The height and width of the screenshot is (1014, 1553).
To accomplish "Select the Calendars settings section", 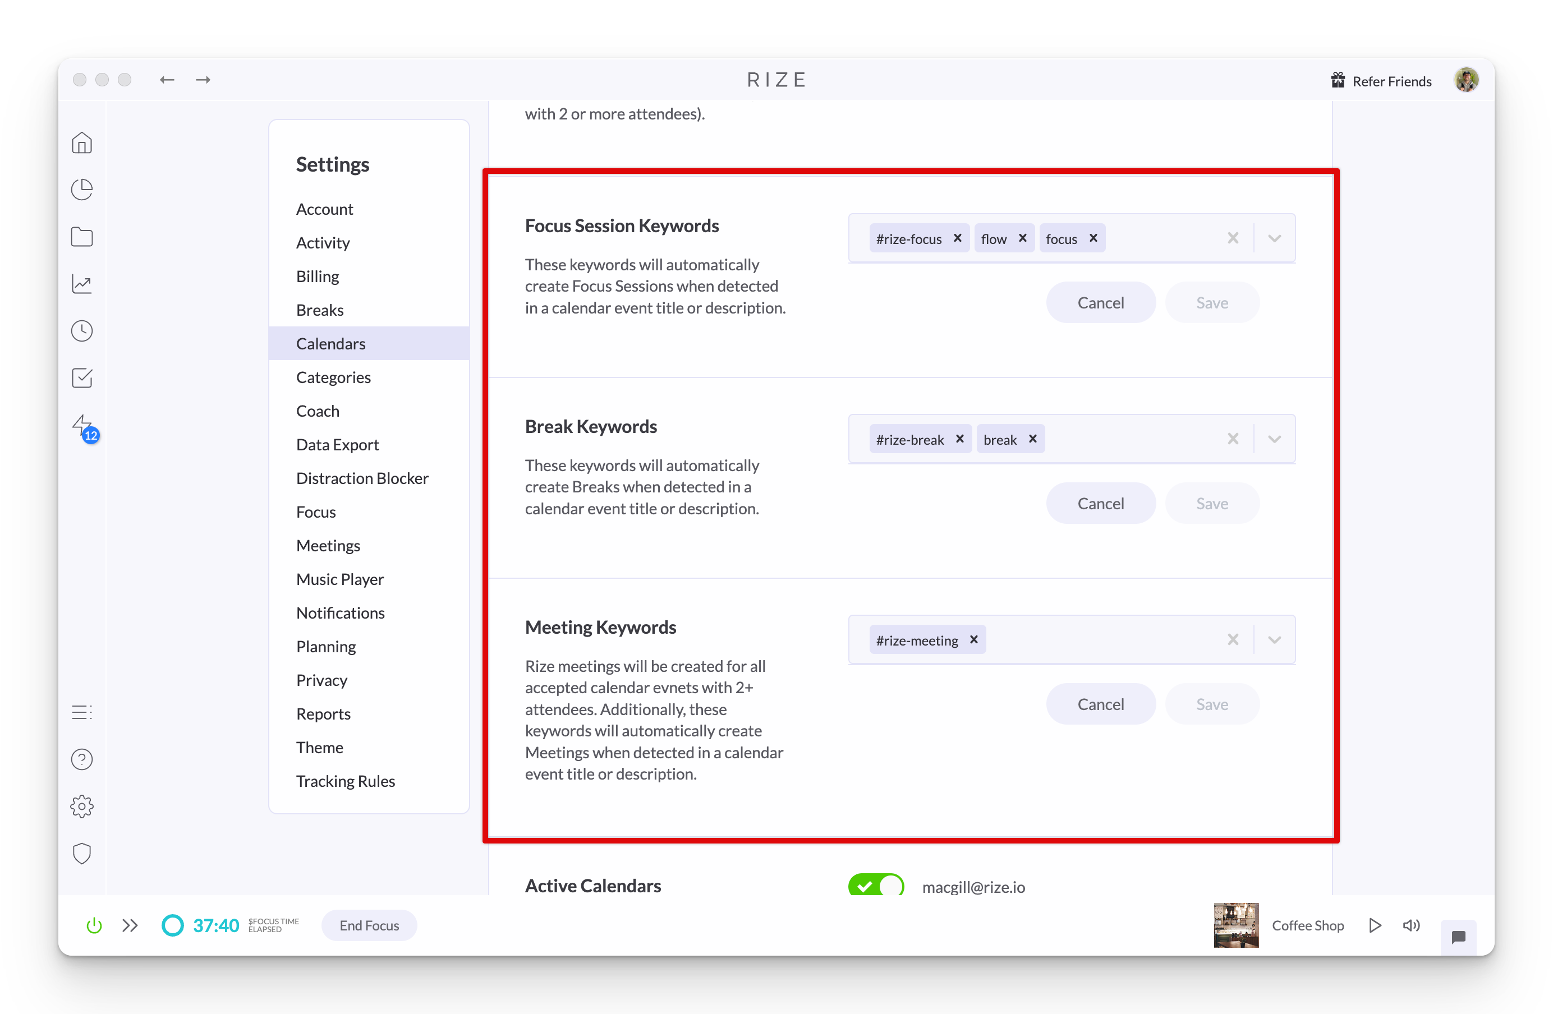I will pos(369,344).
